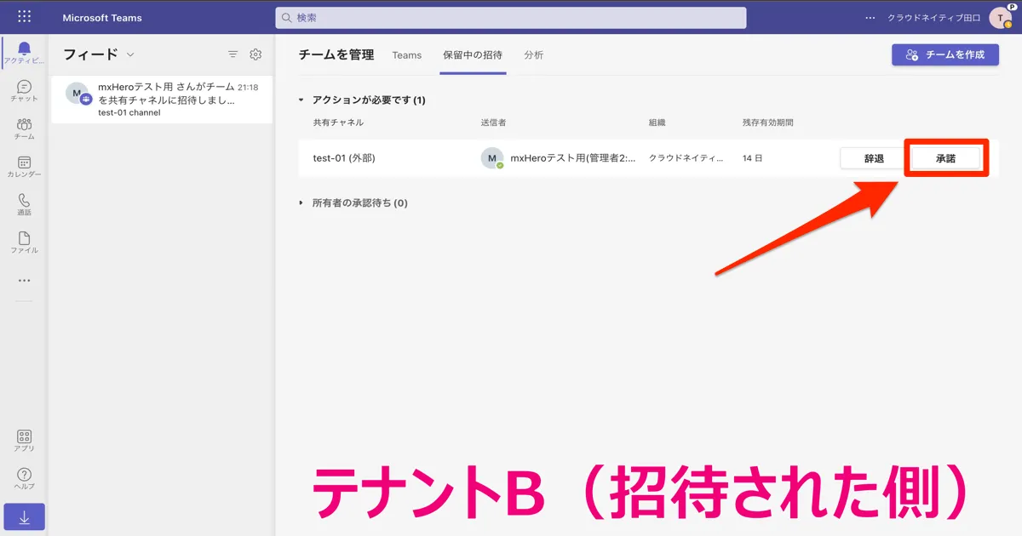
Task: Click the 辞退 button to decline
Action: (x=874, y=158)
